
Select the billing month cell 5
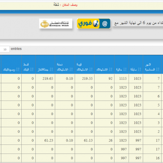pos(152,105)
